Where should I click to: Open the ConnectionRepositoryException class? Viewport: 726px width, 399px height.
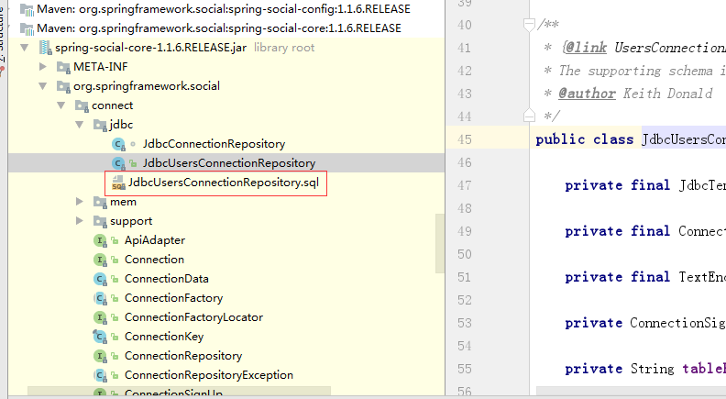click(209, 375)
